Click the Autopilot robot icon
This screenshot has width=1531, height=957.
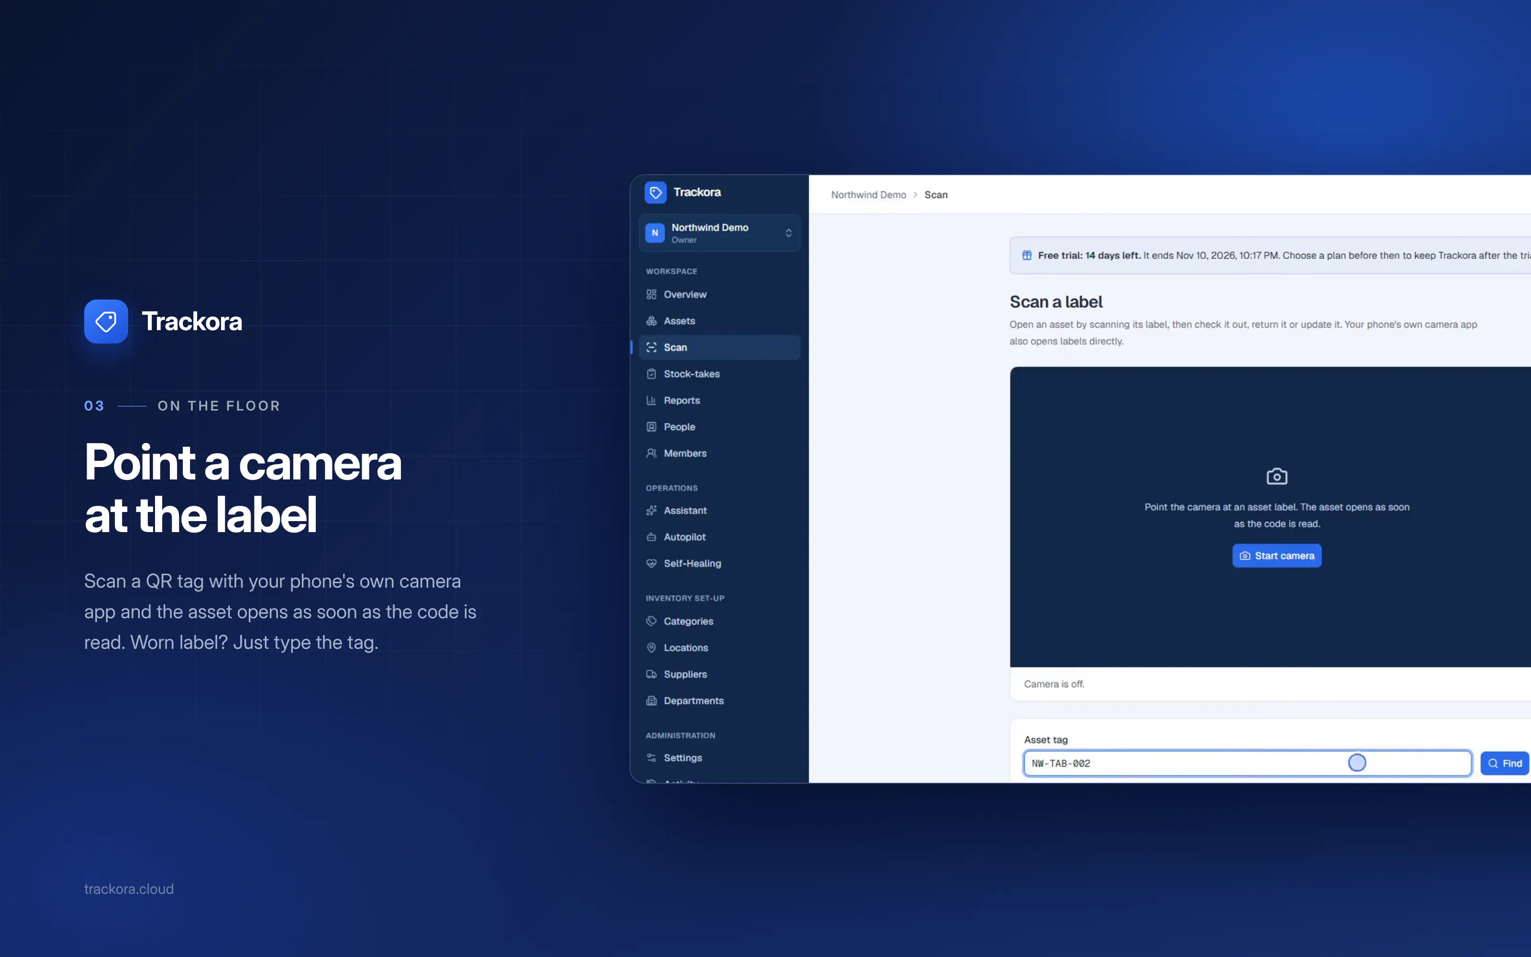(x=651, y=537)
